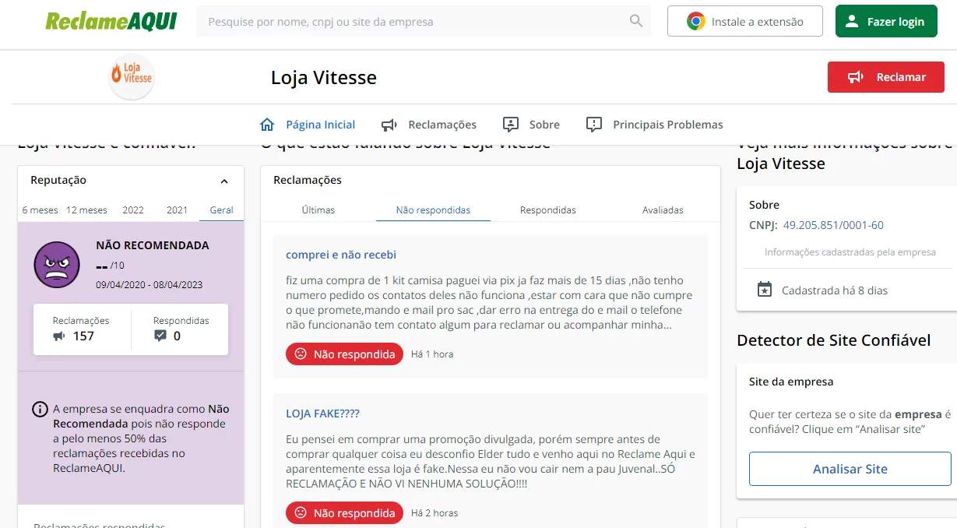The image size is (957, 528).
Task: Click the NÃO RECOMENDADA rating label
Action: pyautogui.click(x=153, y=245)
